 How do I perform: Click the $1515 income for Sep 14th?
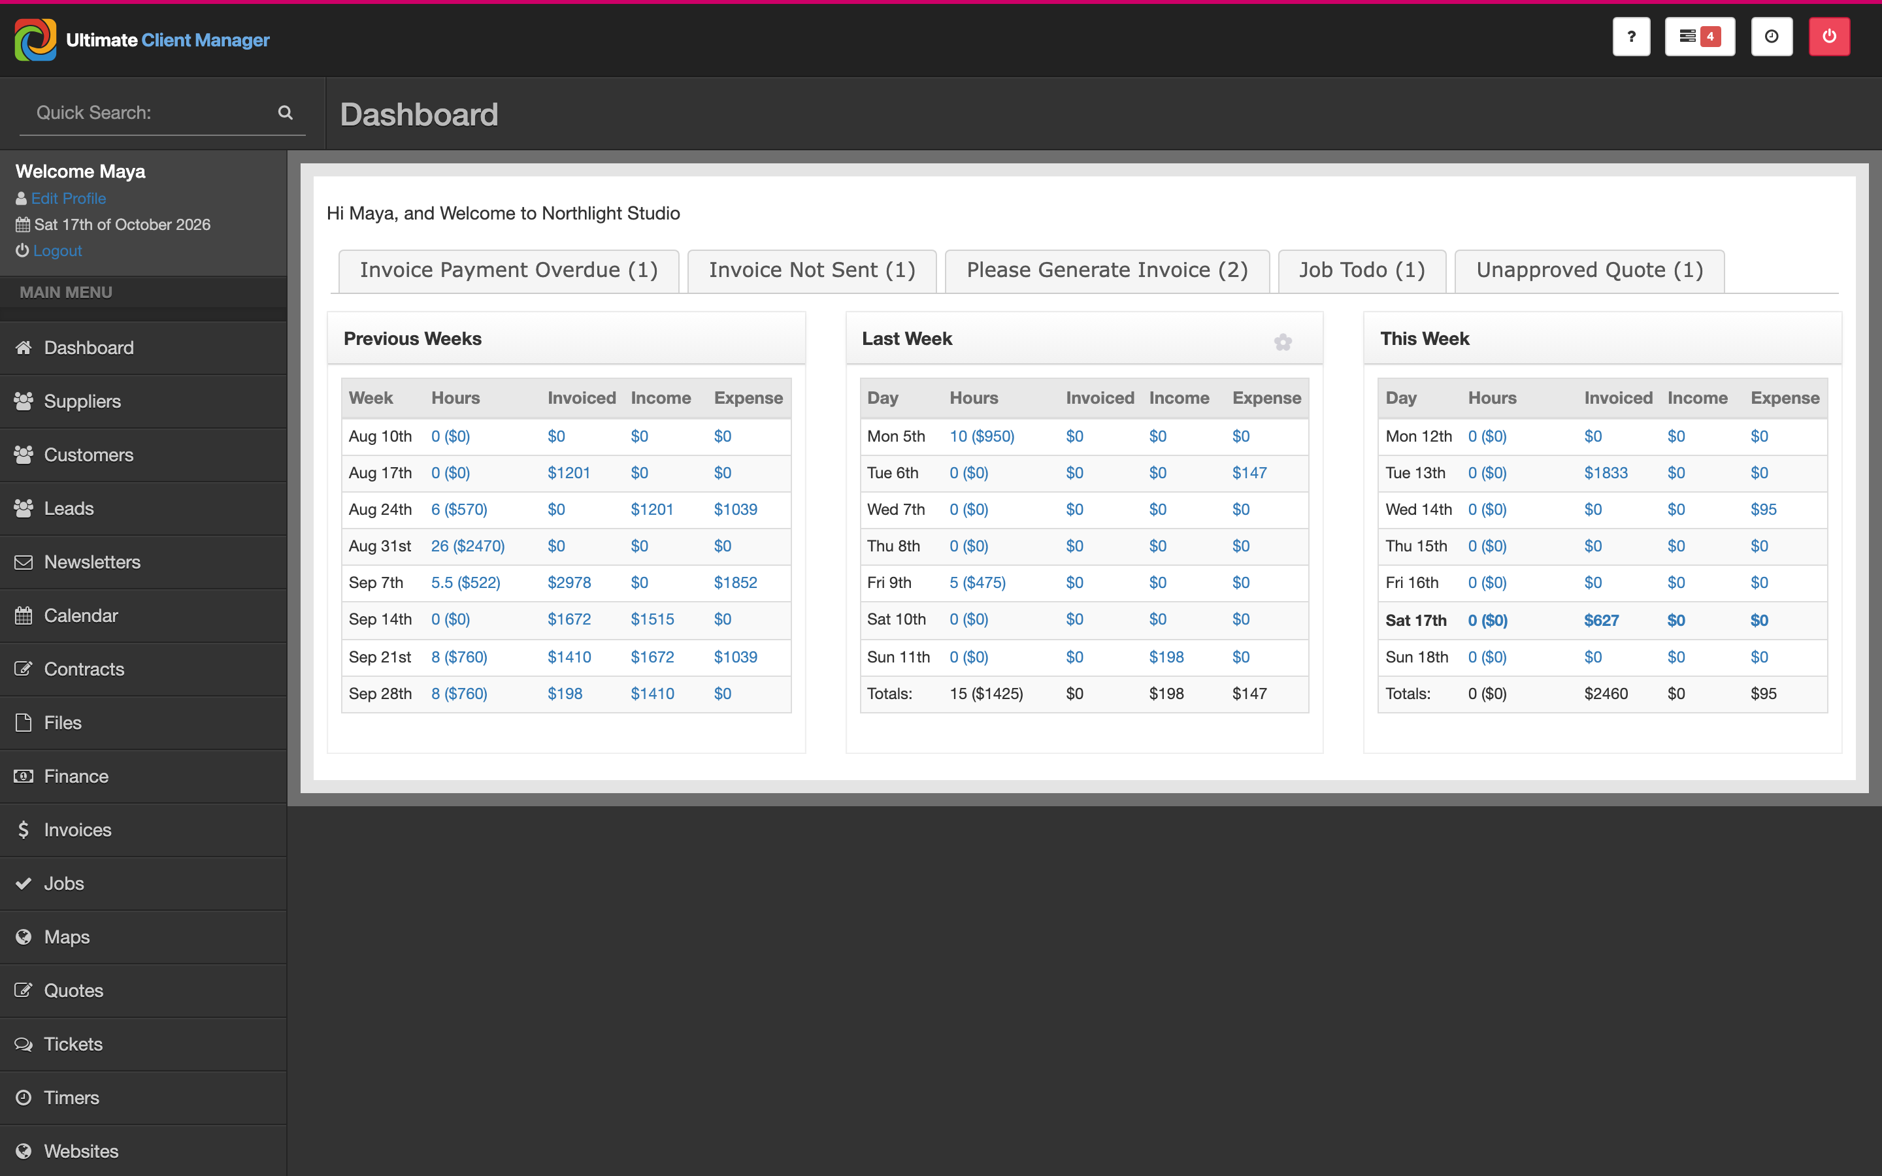pos(652,619)
